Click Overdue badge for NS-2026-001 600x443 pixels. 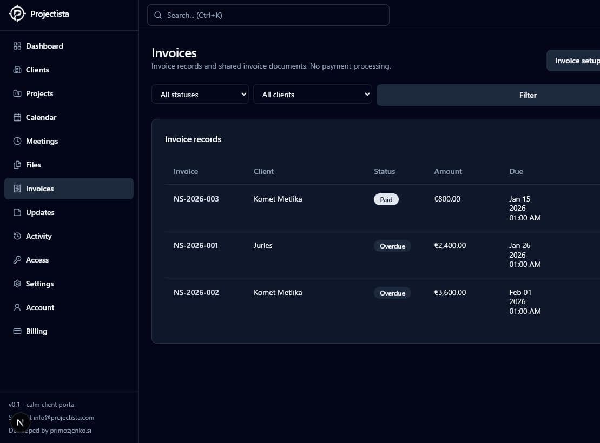click(392, 246)
